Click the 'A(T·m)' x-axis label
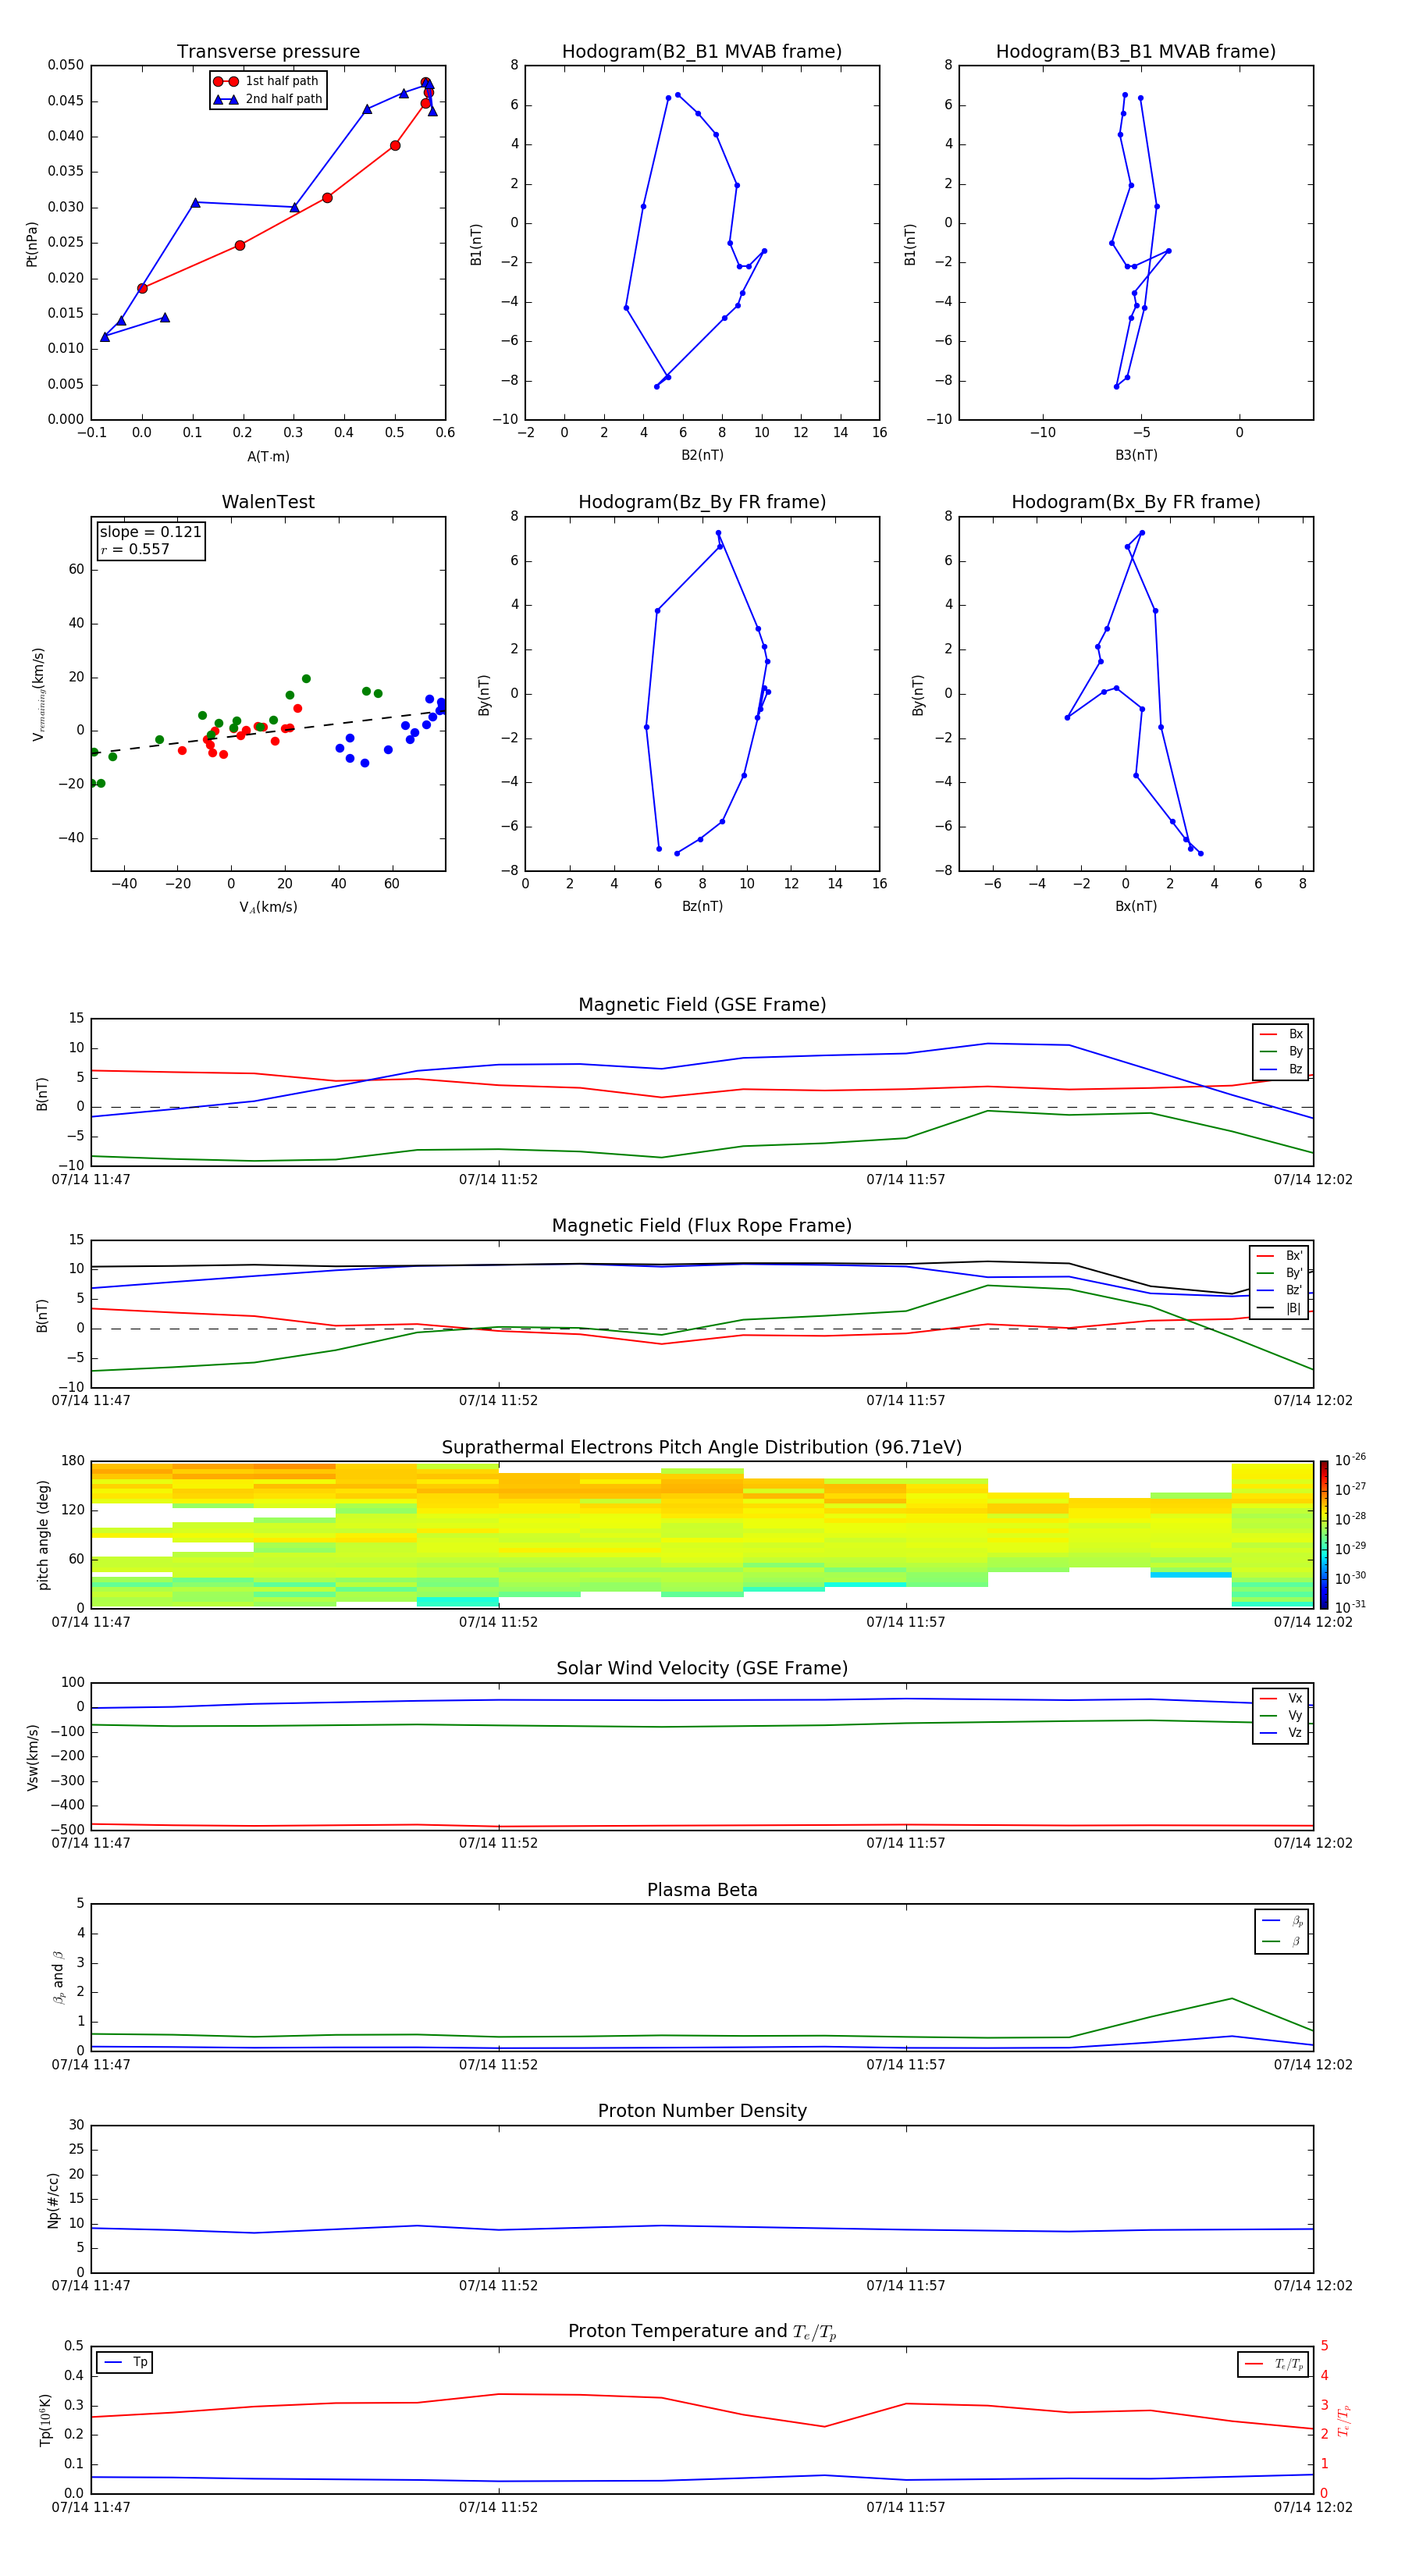Screen dimensions: 1405x2576 268,456
